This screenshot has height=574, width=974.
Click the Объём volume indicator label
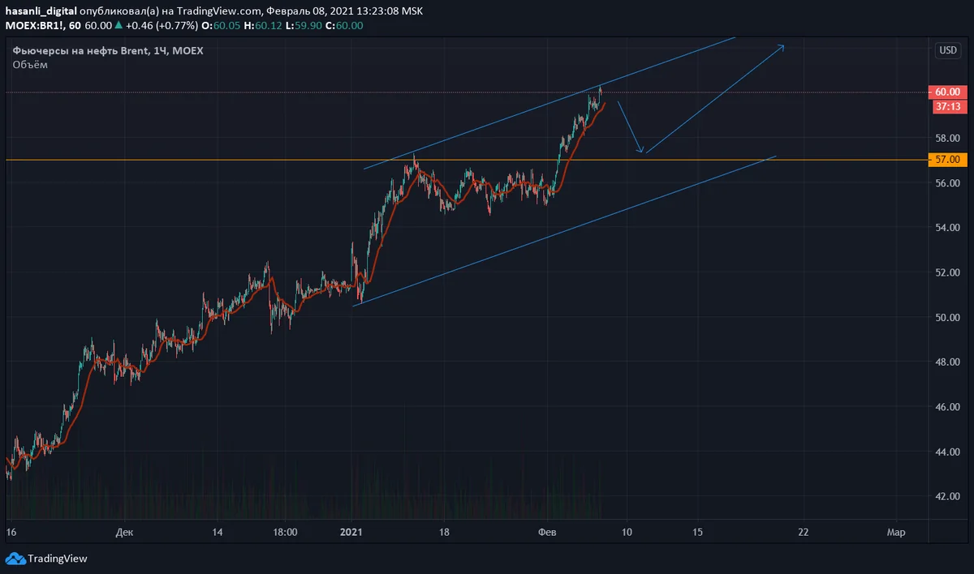pos(30,65)
